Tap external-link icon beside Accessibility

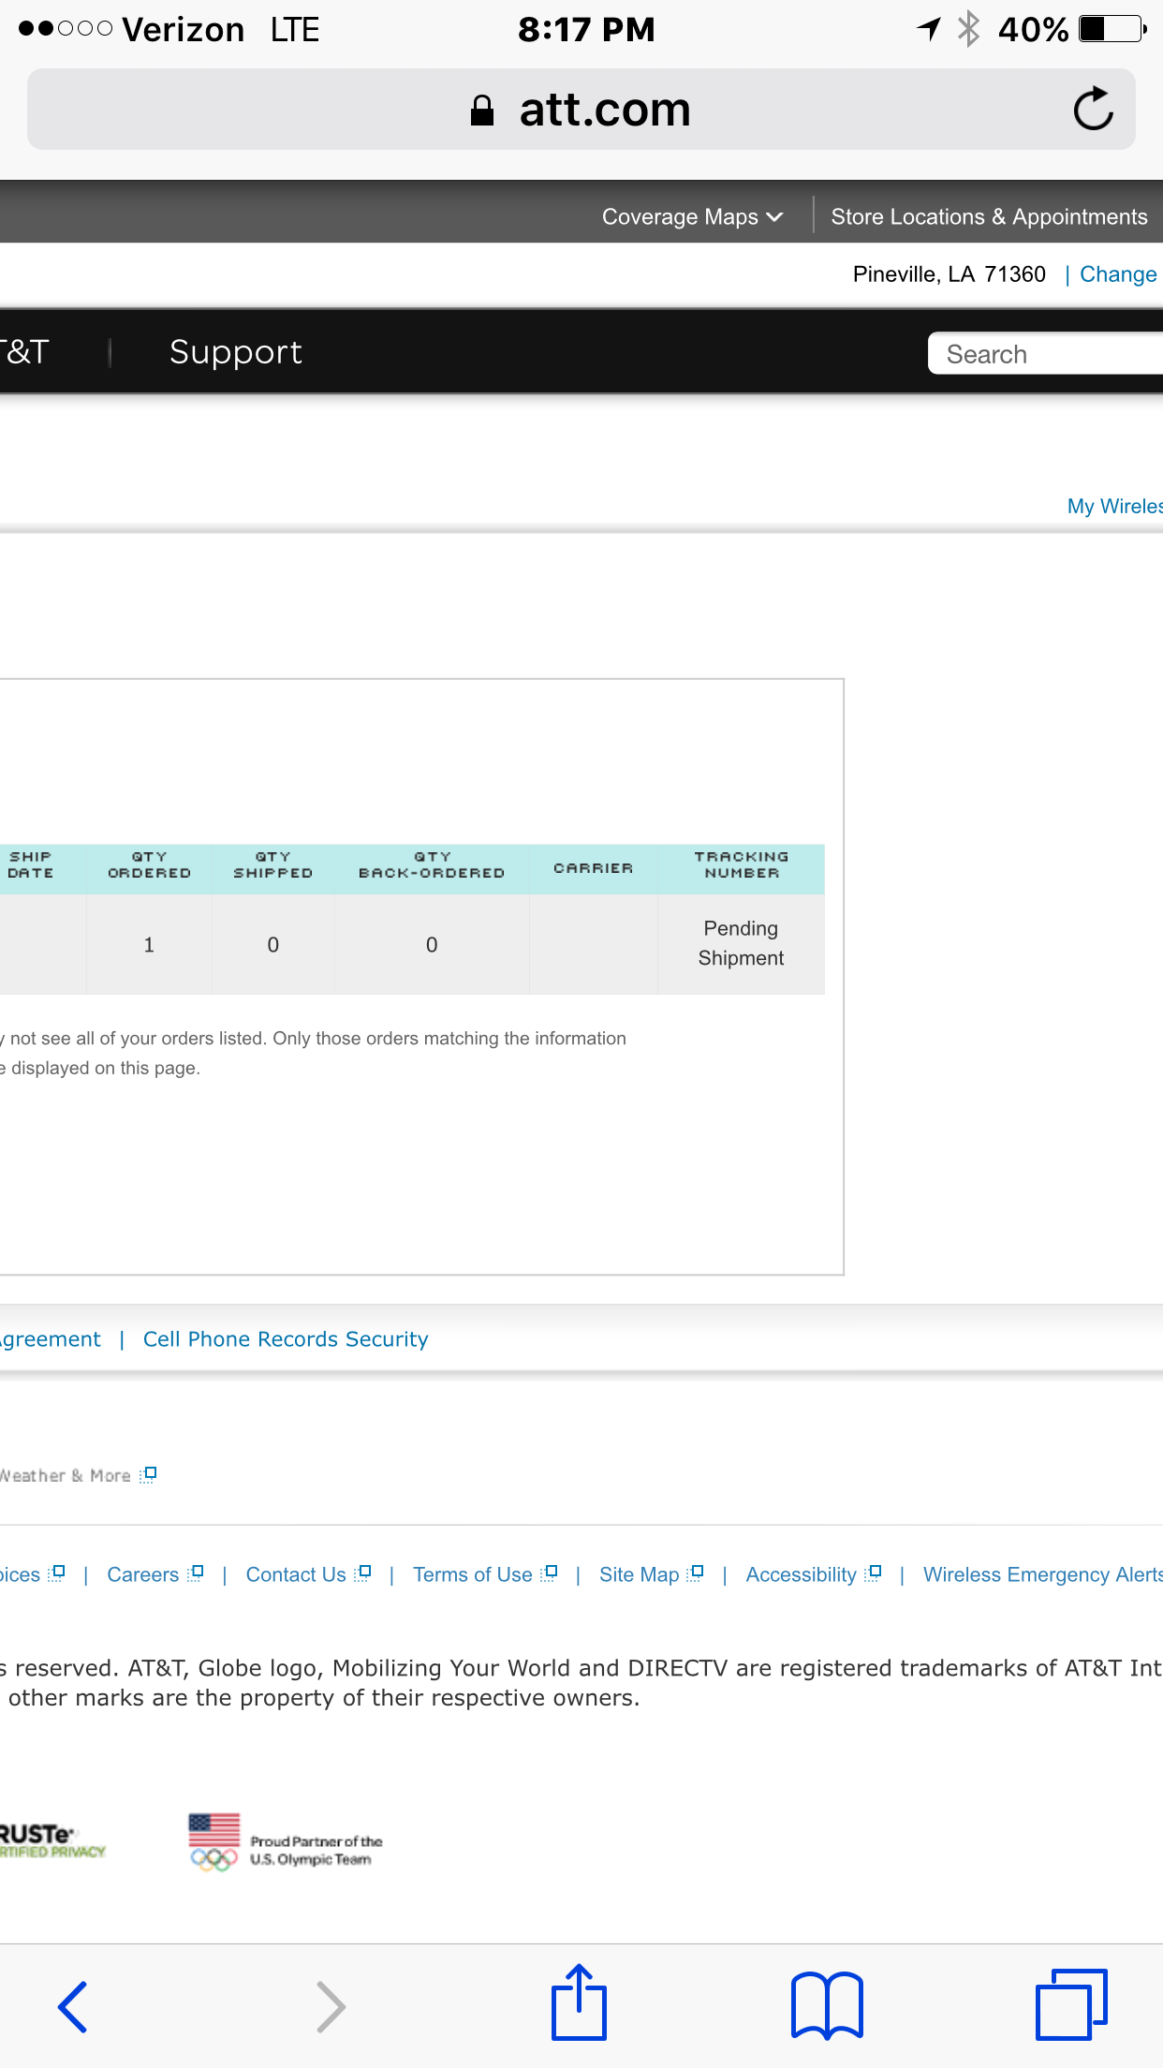873,1573
